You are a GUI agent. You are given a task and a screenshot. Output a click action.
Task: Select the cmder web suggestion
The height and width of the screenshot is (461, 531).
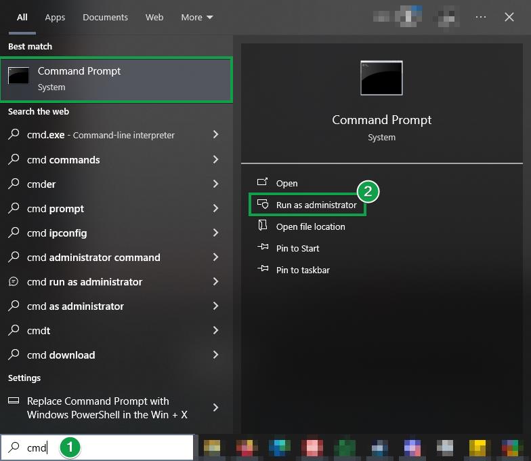click(41, 184)
